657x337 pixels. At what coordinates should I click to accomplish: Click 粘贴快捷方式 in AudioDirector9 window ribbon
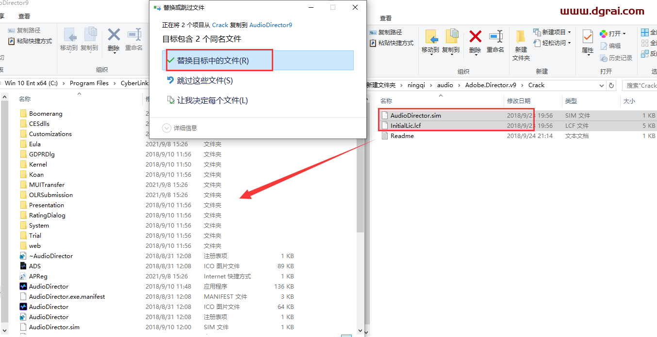pos(30,41)
